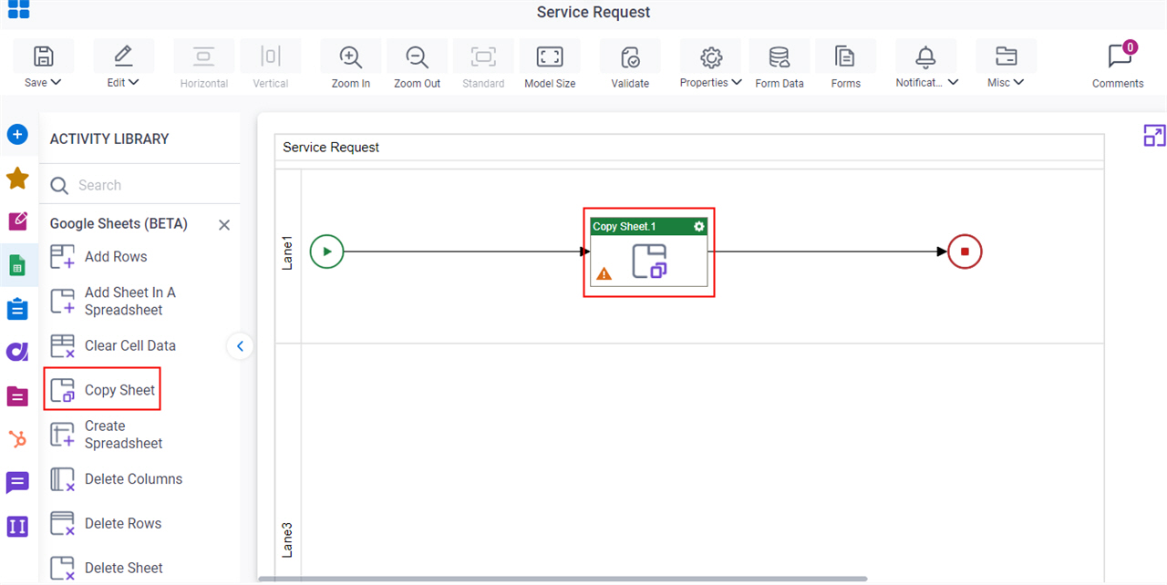This screenshot has width=1167, height=585.
Task: Select Clear Cell Data activity
Action: click(115, 345)
